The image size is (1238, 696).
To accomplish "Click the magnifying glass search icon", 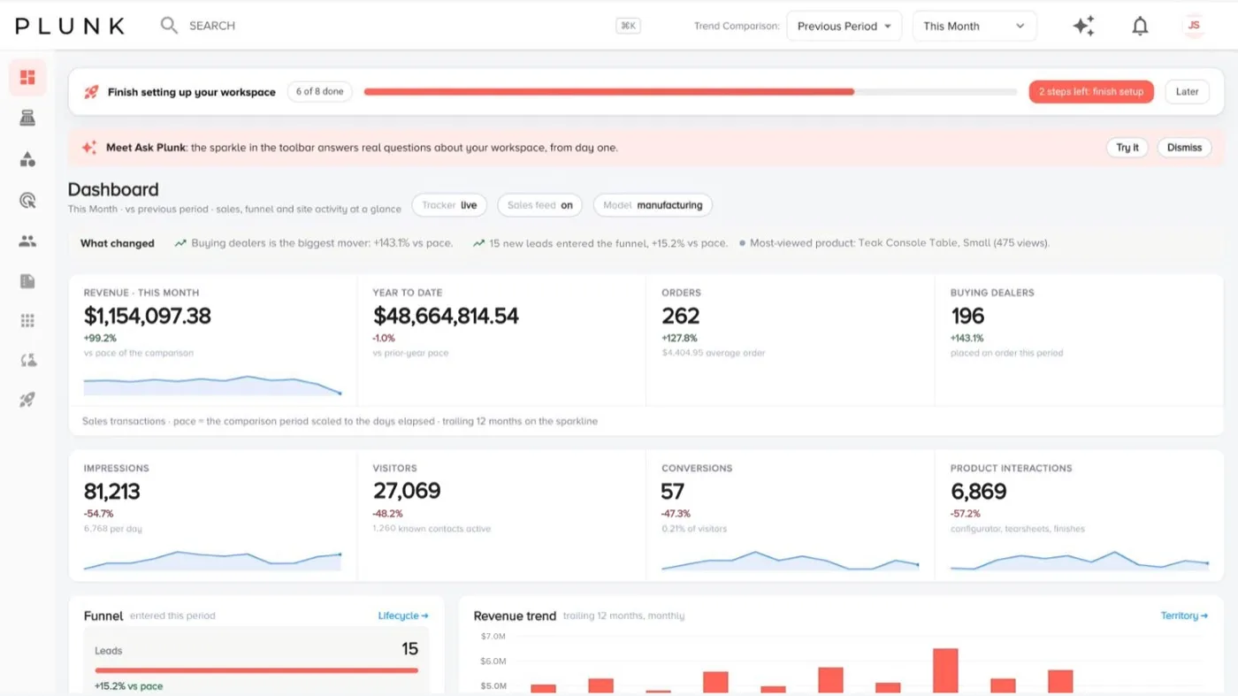I will pos(169,26).
